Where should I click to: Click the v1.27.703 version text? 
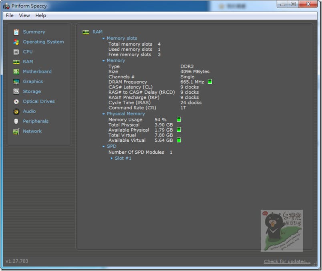(17, 261)
